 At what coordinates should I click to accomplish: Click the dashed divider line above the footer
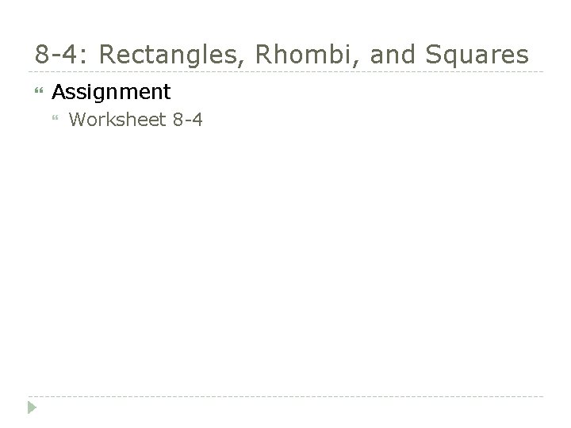tap(285, 396)
